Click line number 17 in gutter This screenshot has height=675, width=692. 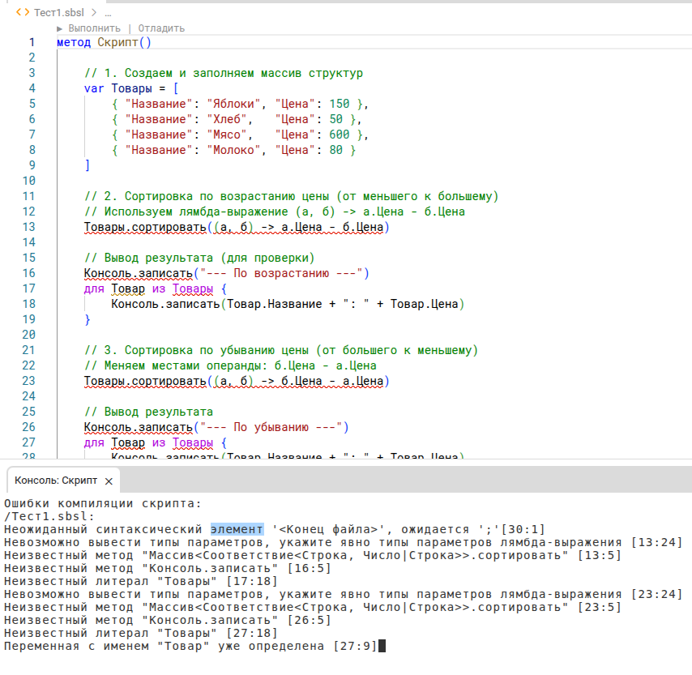click(x=28, y=288)
